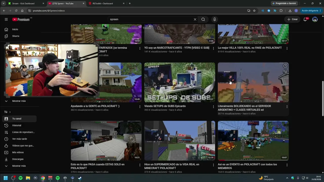Click Pregúntale a Gemini button
The width and height of the screenshot is (324, 182).
[284, 4]
